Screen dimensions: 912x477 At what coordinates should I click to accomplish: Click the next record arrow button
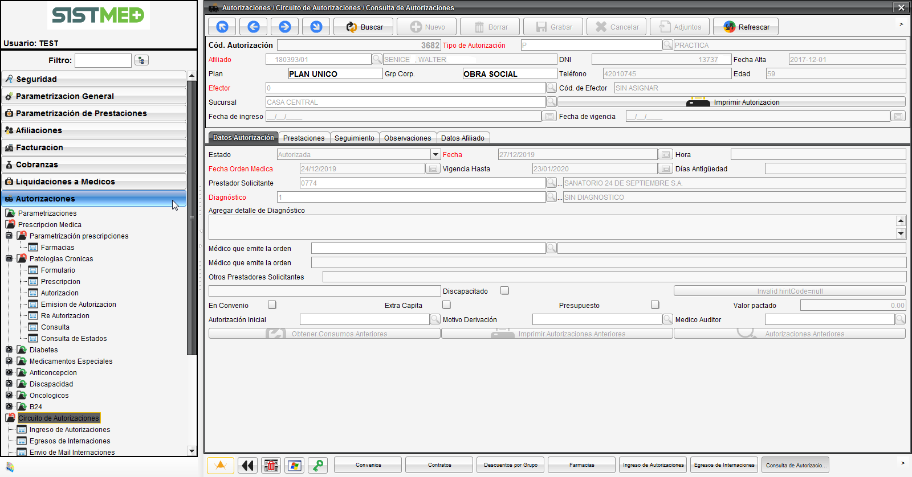pos(285,27)
